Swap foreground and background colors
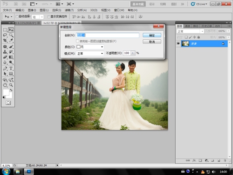This screenshot has height=175, width=233. 11,90
